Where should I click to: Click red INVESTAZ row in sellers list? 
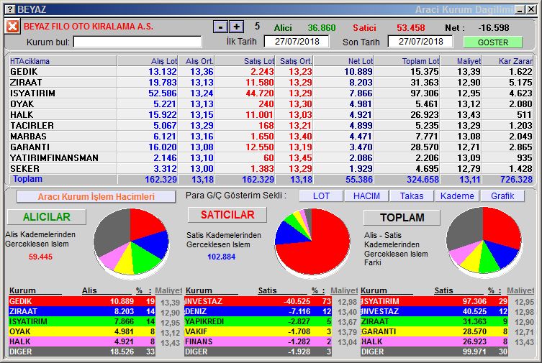coord(258,301)
